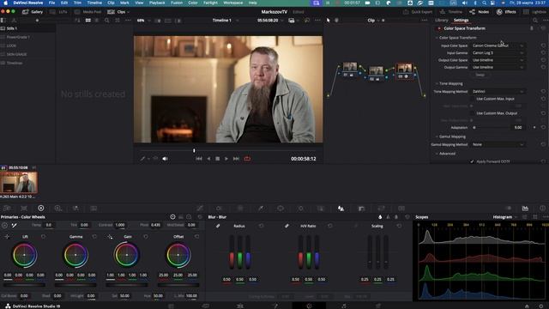Image resolution: width=549 pixels, height=309 pixels.
Task: Open the Tone Mapping Method dropdown
Action: [498, 92]
